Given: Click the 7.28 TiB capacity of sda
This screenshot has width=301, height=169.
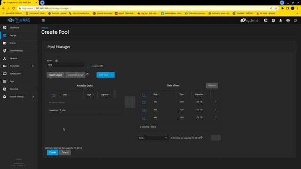Looking at the screenshot, I should click(199, 102).
